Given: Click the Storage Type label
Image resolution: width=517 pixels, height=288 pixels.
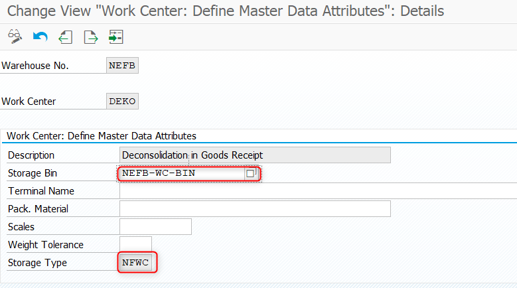Looking at the screenshot, I should click(37, 263).
